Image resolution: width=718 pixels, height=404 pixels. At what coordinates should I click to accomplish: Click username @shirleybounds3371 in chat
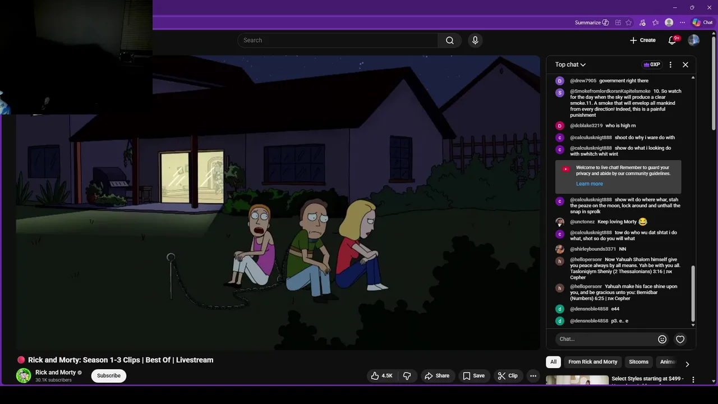pos(593,249)
